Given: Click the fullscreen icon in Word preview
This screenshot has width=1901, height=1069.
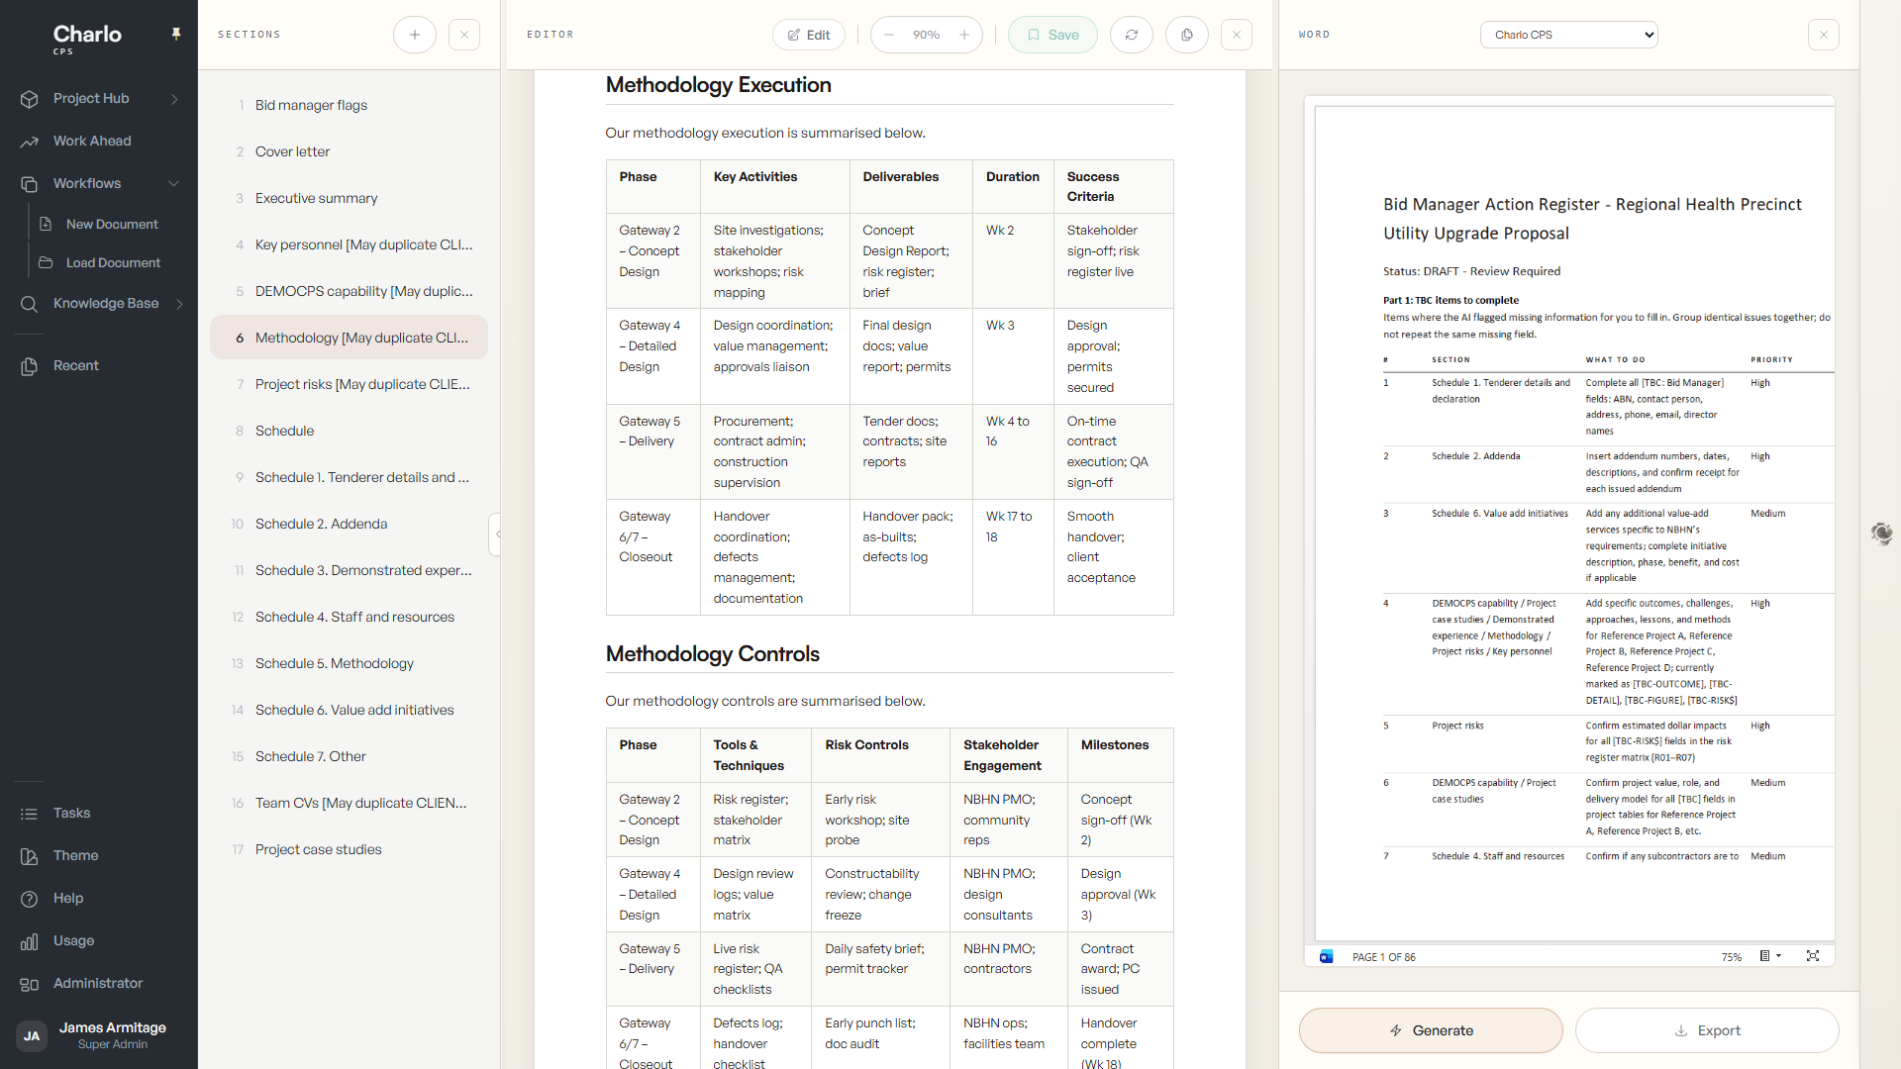Looking at the screenshot, I should [1813, 956].
